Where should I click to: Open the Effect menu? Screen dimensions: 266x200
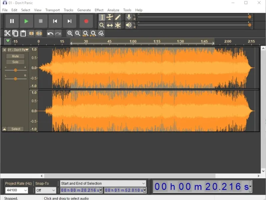tap(99, 10)
